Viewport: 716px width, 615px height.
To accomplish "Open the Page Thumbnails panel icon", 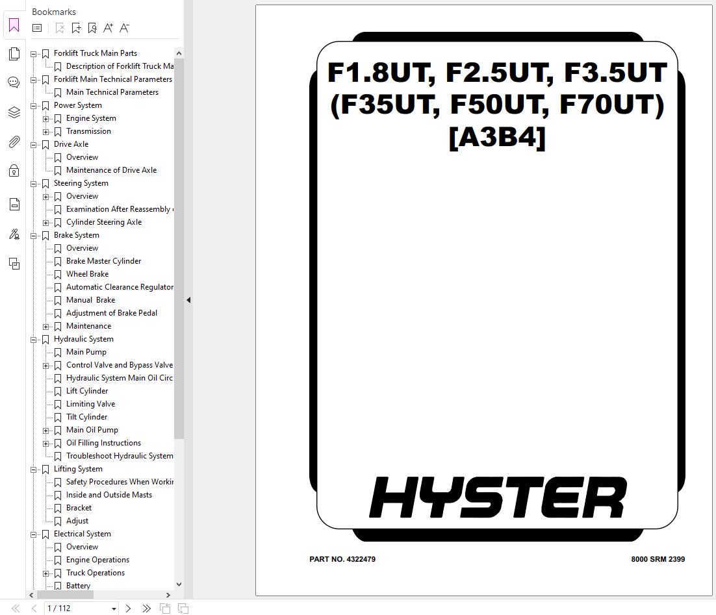I will [x=14, y=54].
